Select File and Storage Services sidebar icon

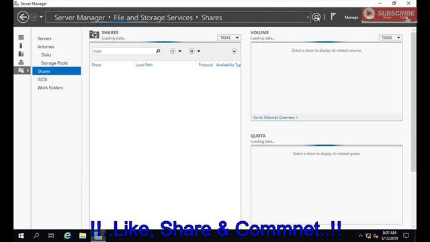21,71
